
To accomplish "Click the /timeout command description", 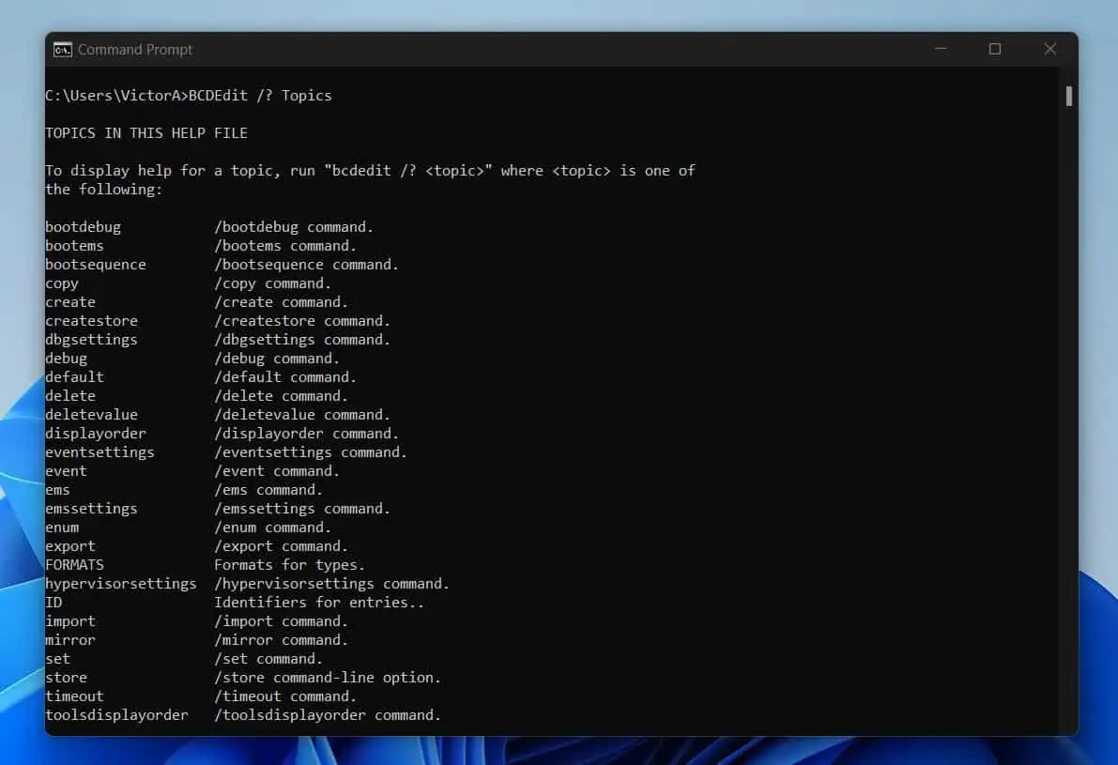I will tap(285, 696).
